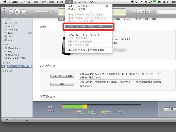Choose Audible アカウントの認証を解除 menu item
The width and height of the screenshot is (176, 132).
point(89,50)
